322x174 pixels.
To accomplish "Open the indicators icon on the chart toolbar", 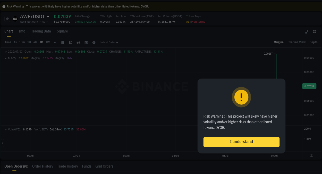I will [86, 42].
